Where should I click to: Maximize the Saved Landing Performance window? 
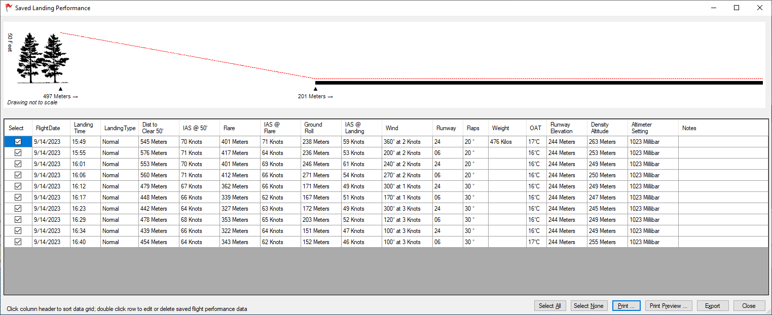click(x=737, y=8)
